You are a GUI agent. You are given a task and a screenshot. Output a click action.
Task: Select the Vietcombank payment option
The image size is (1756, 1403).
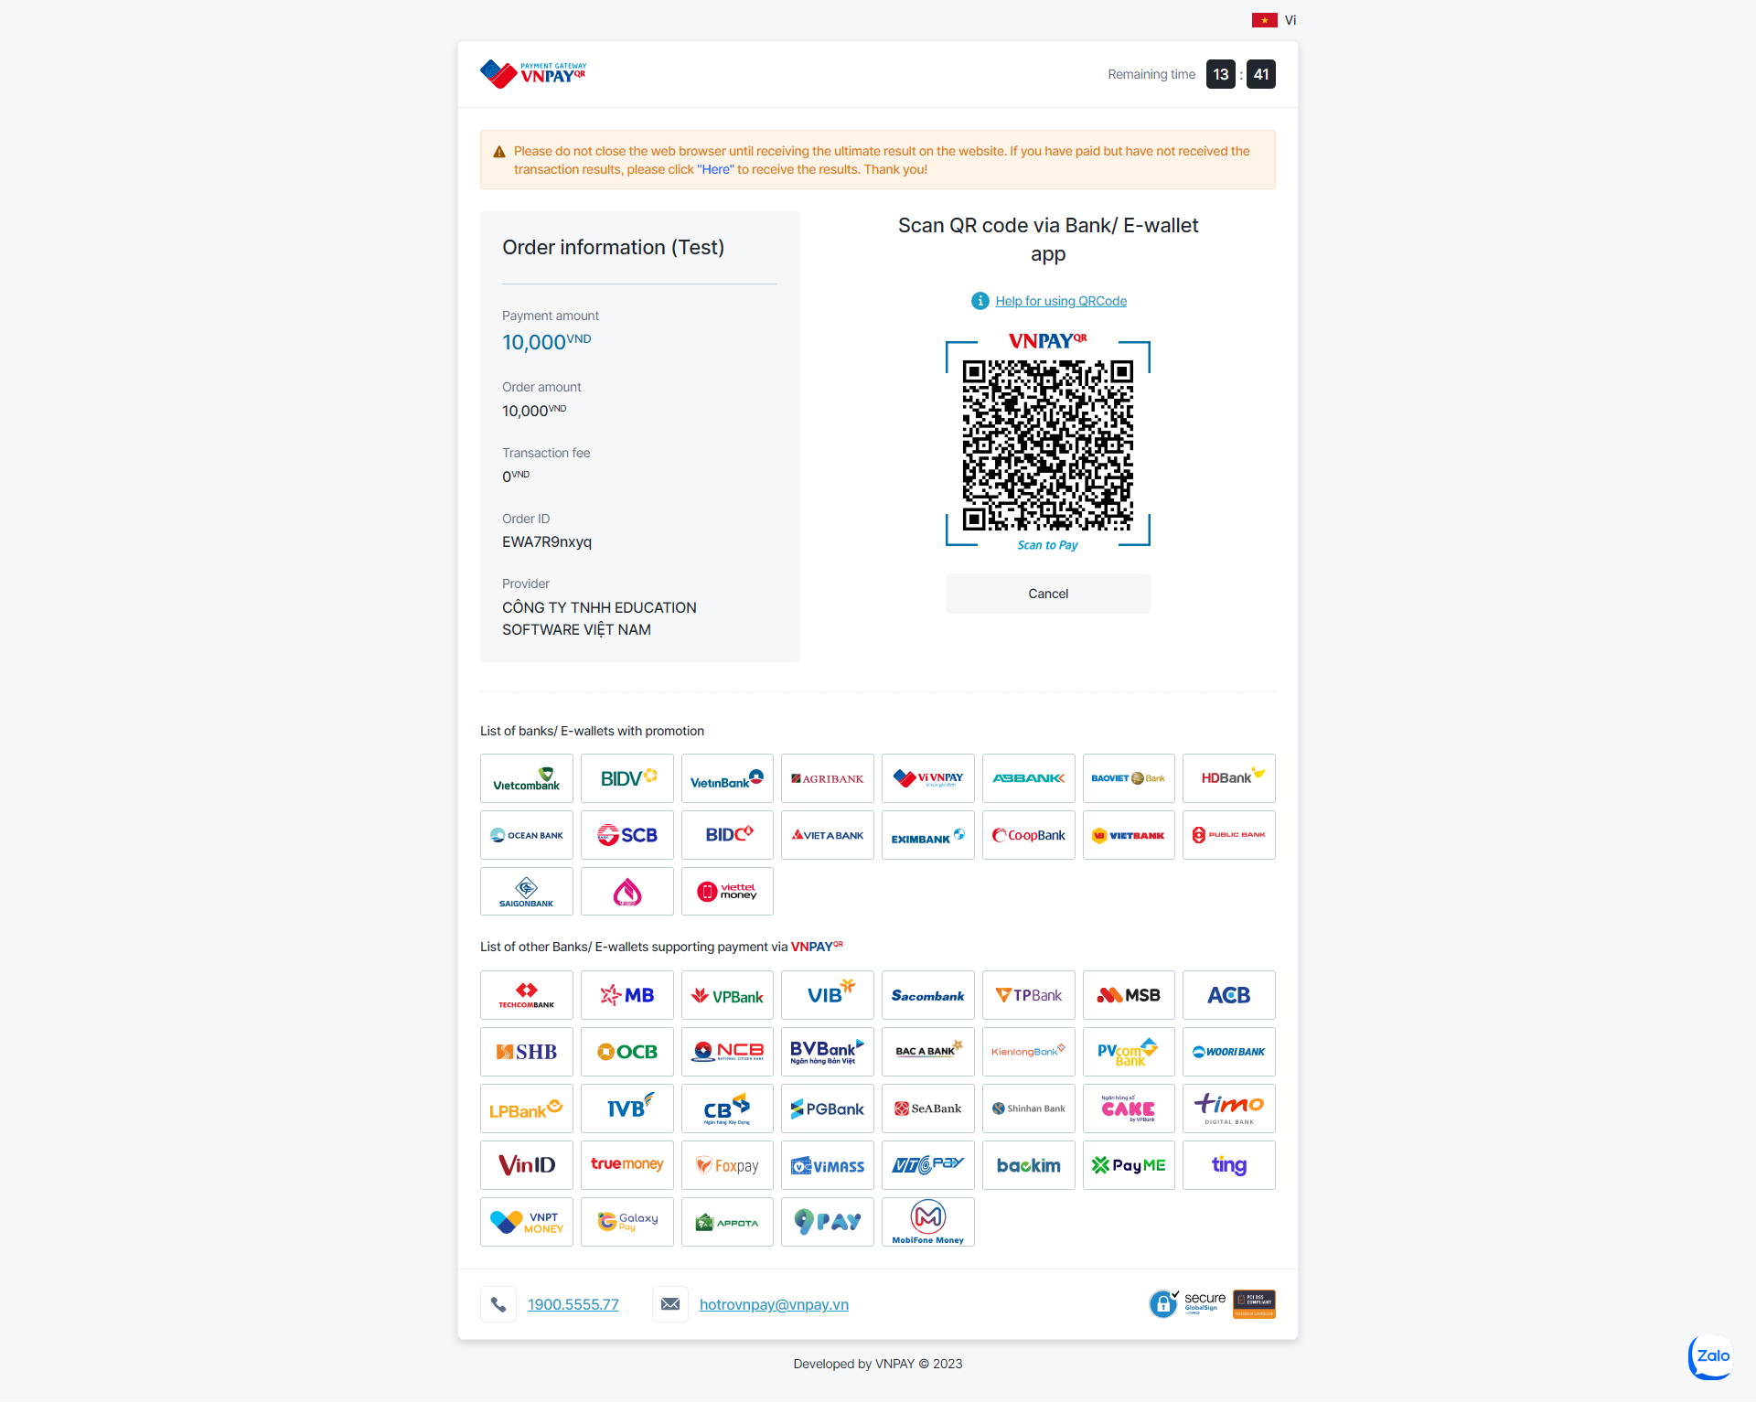click(x=526, y=778)
